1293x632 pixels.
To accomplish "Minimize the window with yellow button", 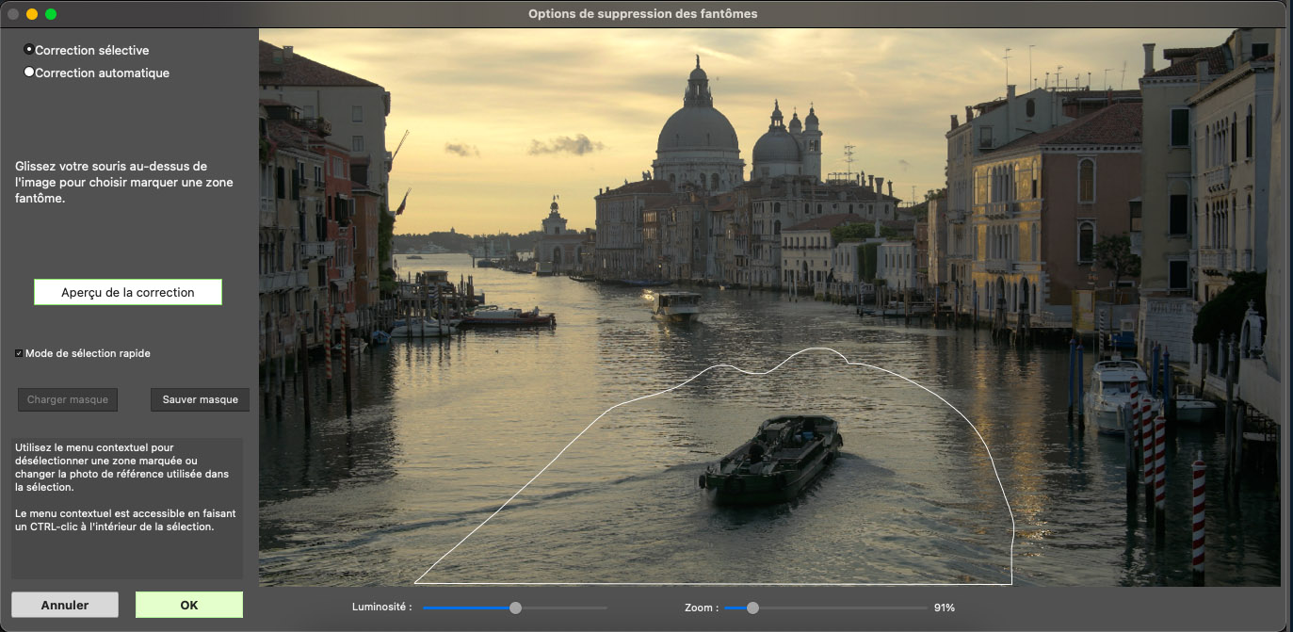I will [x=32, y=14].
